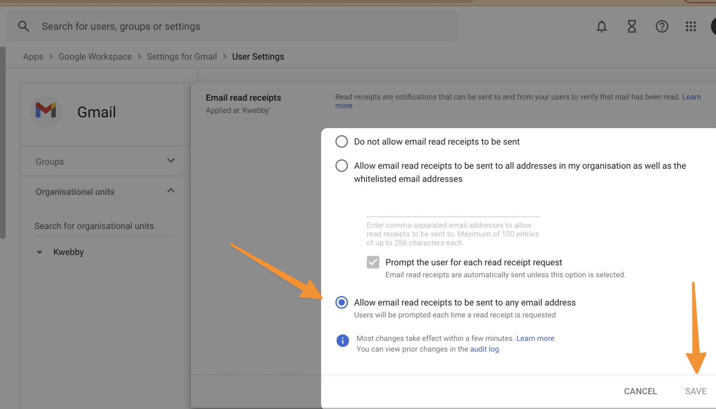Click the SAVE button
716x409 pixels.
tap(696, 391)
